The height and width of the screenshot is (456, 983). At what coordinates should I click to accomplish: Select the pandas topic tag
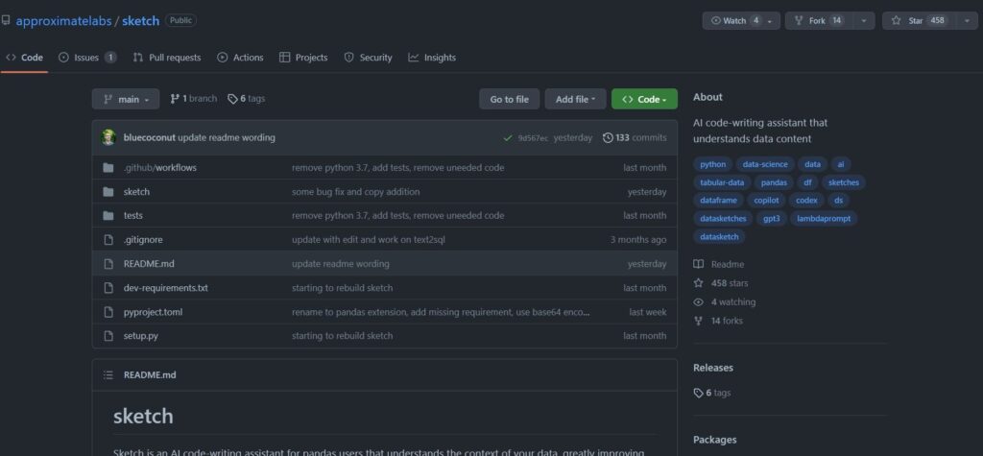tap(774, 182)
